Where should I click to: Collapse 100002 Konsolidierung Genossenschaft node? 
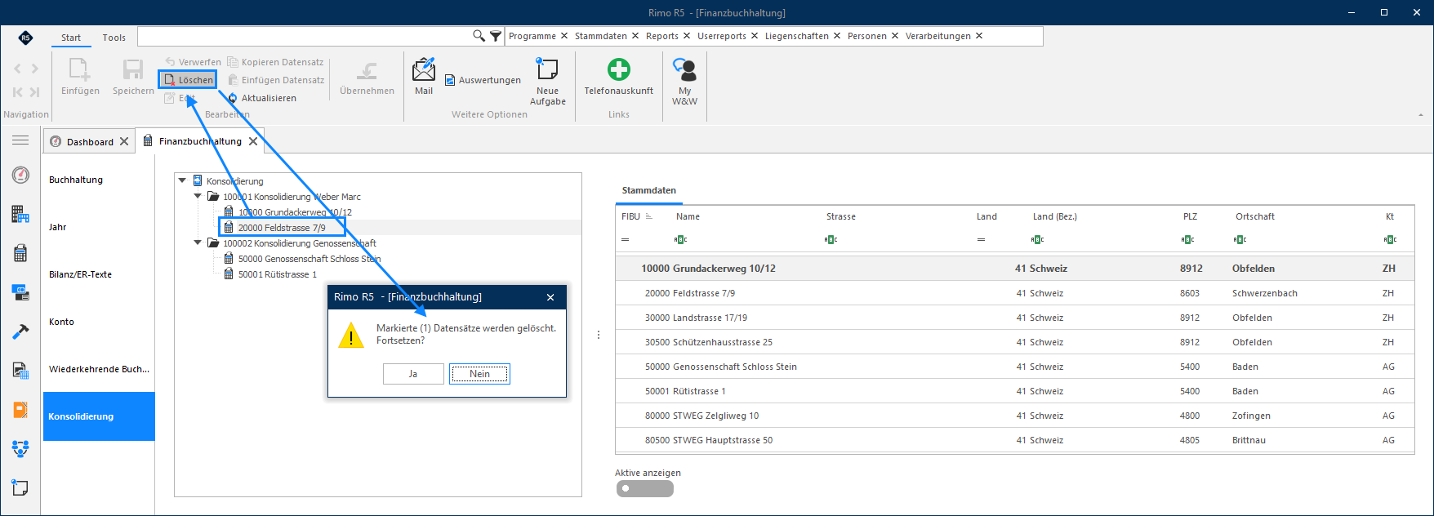coord(198,243)
